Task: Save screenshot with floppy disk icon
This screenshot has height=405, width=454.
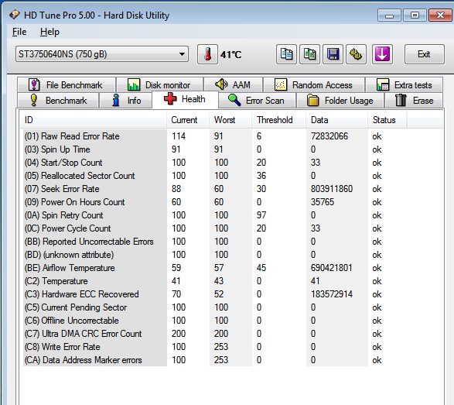Action: 333,54
